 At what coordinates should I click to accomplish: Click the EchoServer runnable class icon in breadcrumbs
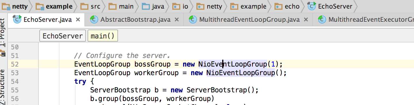311,6
